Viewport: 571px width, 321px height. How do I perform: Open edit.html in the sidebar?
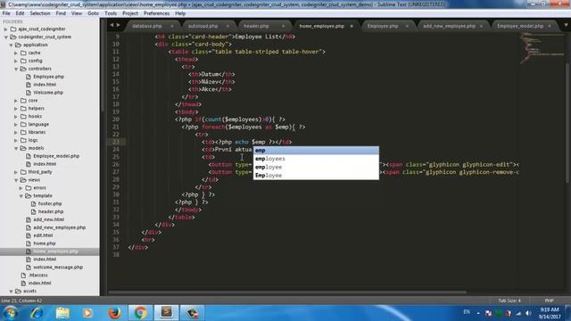pyautogui.click(x=43, y=235)
